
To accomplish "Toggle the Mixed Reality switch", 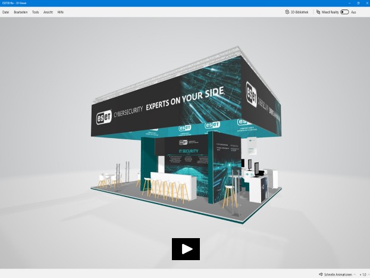I will click(344, 12).
